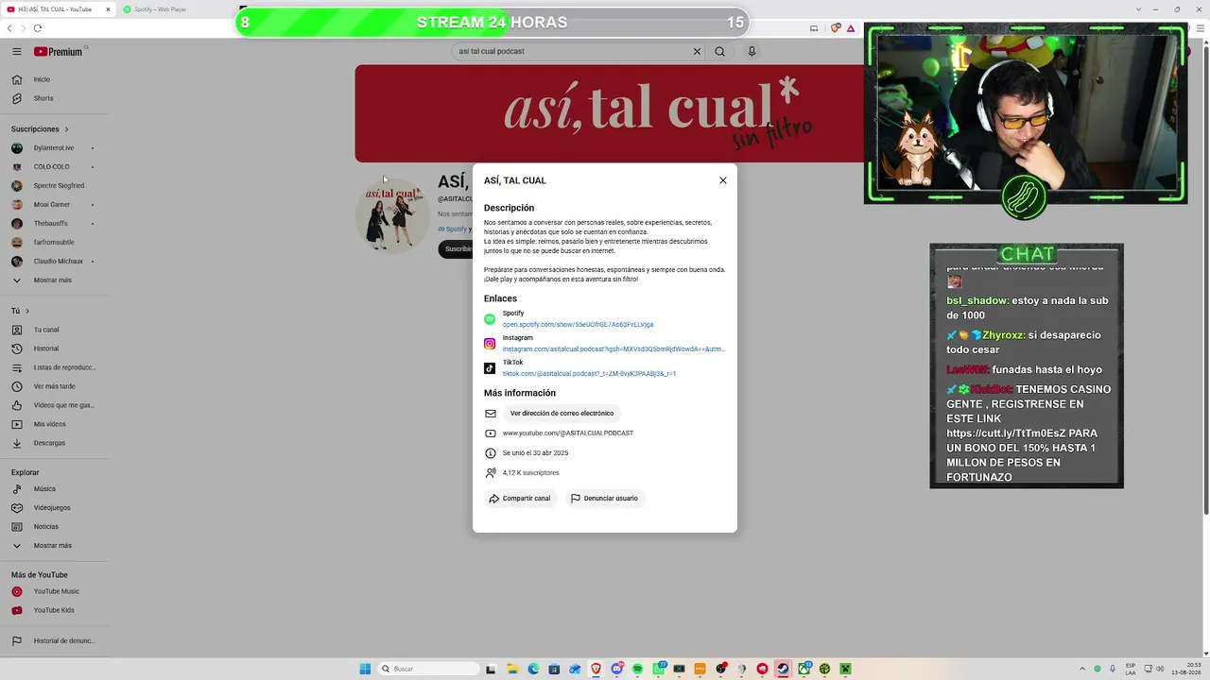Open Tu canal in the sidebar
Screen dimensions: 1210x680
[x=54, y=330]
